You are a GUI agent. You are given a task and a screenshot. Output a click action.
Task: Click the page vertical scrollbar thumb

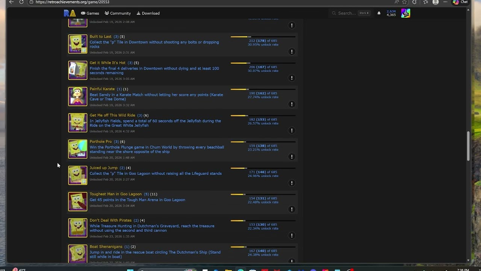click(468, 146)
